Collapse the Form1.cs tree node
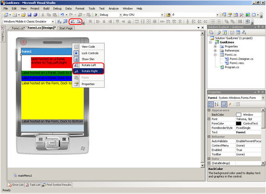The height and width of the screenshot is (194, 266). coord(215,55)
